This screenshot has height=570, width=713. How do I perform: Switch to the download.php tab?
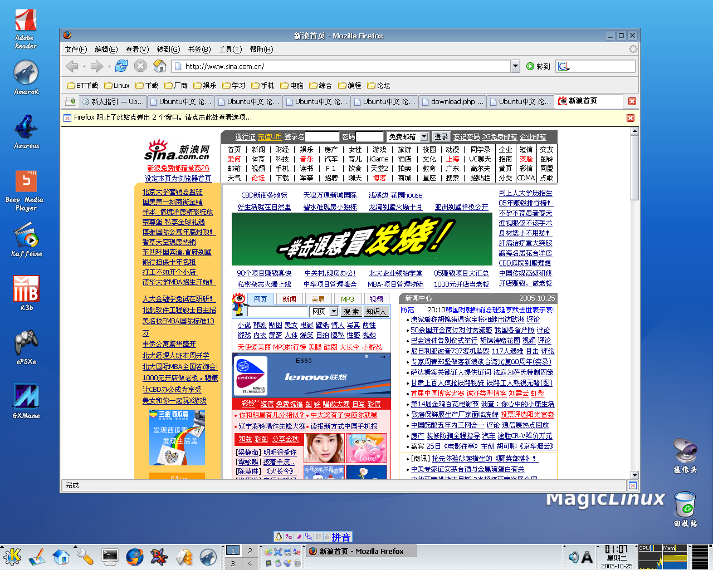pyautogui.click(x=452, y=101)
